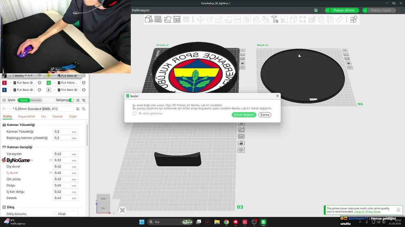The image size is (405, 227).
Task: Open the Diğer tab
Action: [x=73, y=116]
